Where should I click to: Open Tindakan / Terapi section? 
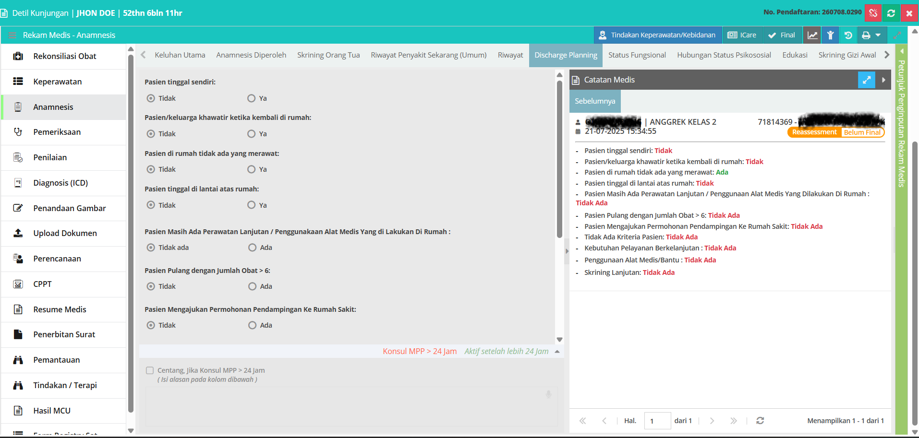63,385
